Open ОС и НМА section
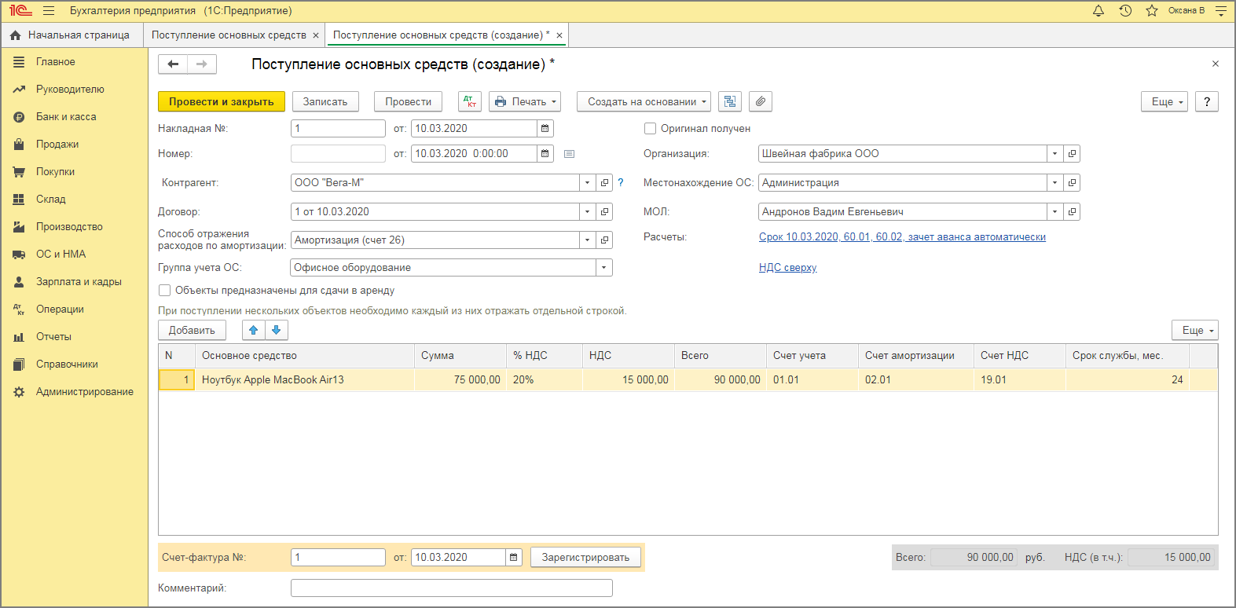The height and width of the screenshot is (608, 1236). 61,255
